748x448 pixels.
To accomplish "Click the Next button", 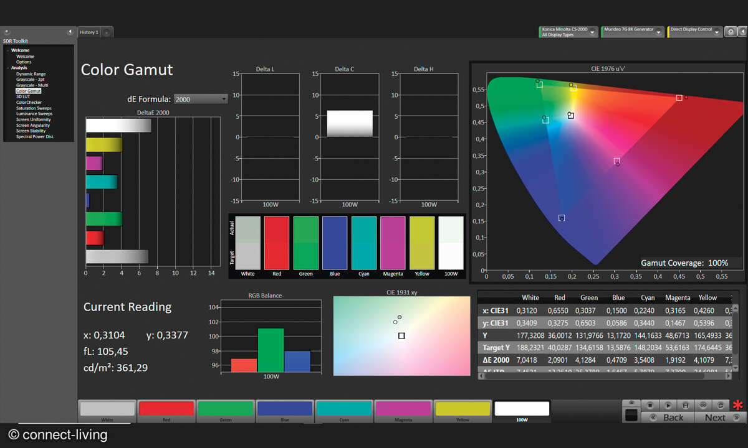I will 720,417.
